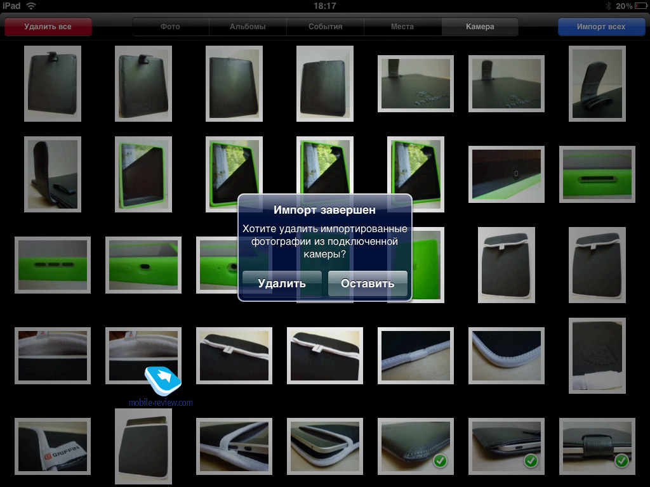Go to the События tab
Image resolution: width=650 pixels, height=487 pixels.
click(x=326, y=27)
